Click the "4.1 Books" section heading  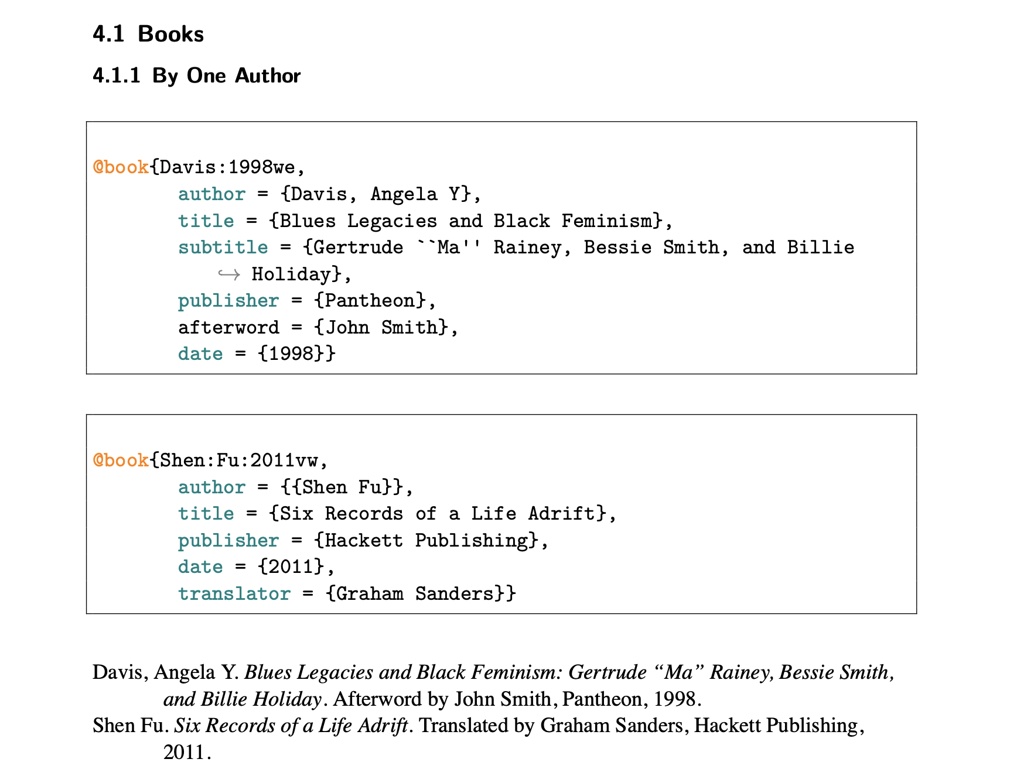148,34
